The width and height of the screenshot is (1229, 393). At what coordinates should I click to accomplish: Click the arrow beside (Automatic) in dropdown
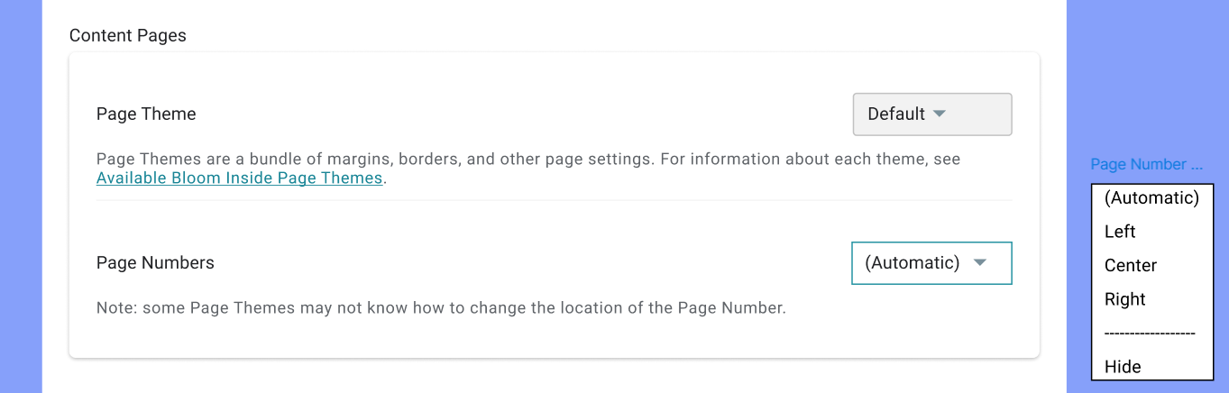point(980,263)
